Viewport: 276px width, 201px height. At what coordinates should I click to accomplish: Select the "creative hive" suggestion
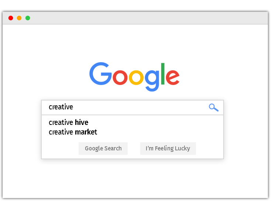click(x=69, y=122)
